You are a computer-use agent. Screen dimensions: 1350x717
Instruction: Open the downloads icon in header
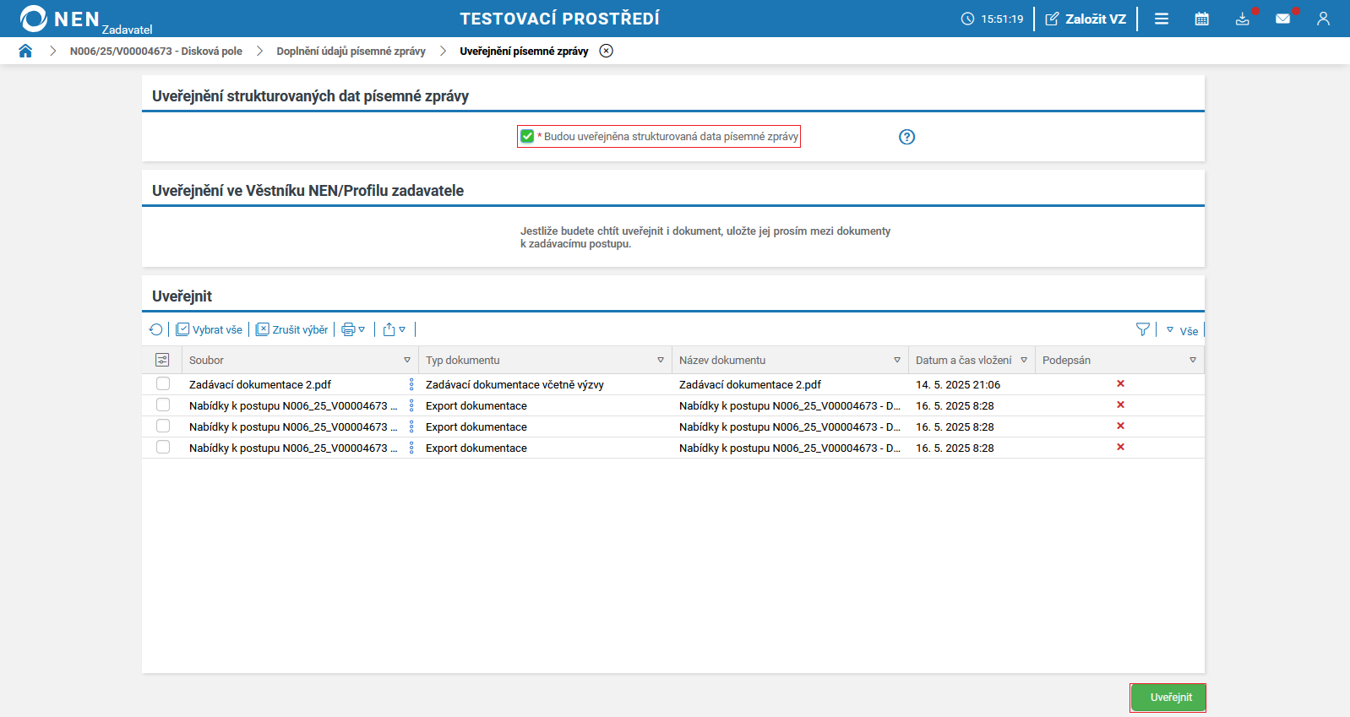tap(1242, 19)
